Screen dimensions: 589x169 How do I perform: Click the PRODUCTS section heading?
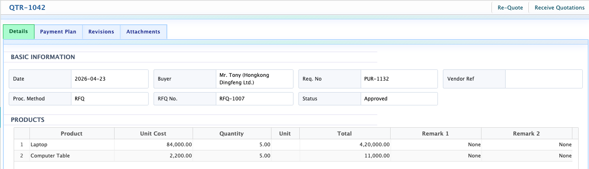(x=27, y=120)
